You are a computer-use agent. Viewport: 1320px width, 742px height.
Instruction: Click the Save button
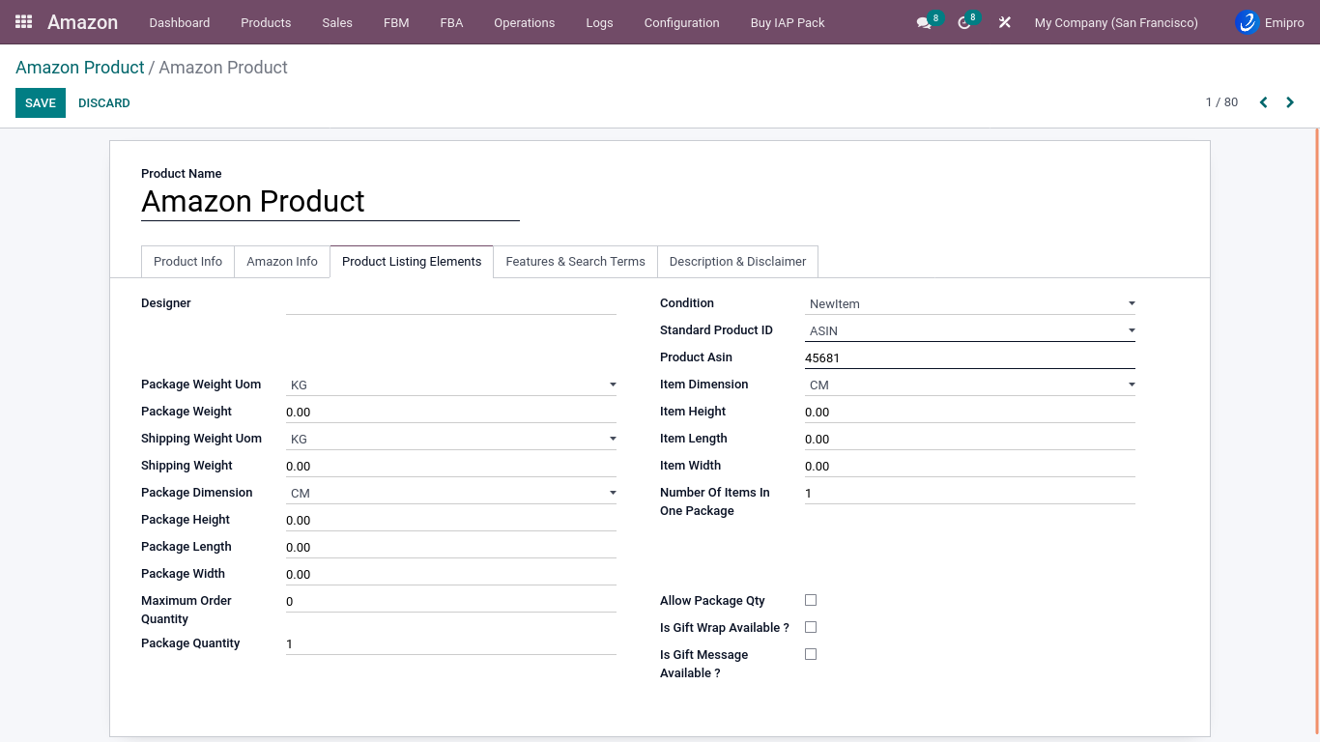pyautogui.click(x=41, y=103)
